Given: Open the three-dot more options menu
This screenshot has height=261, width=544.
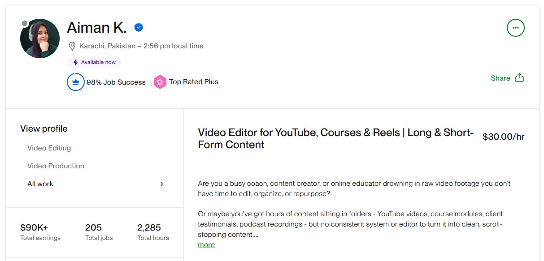Looking at the screenshot, I should coord(515,28).
